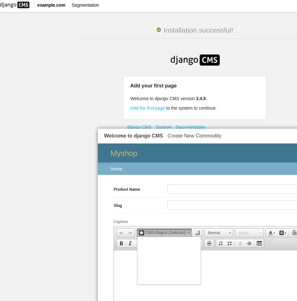Screen dimensions: 297x301
Task: Open the Normal paragraph format dropdown
Action: pyautogui.click(x=218, y=233)
